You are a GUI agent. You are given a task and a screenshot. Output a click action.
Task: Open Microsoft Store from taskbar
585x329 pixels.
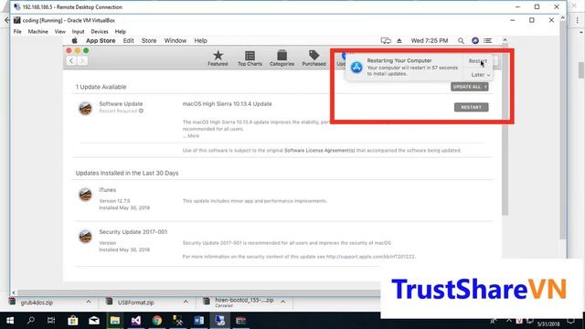73,321
